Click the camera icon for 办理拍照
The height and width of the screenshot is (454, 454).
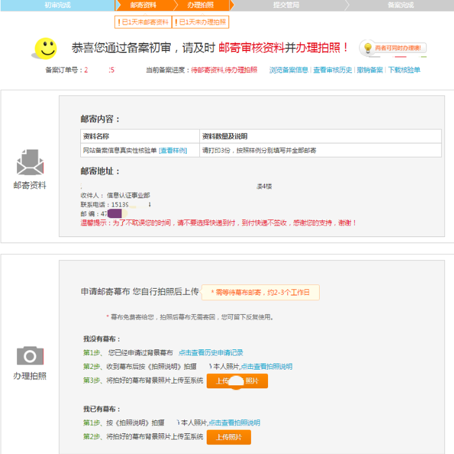[30, 355]
